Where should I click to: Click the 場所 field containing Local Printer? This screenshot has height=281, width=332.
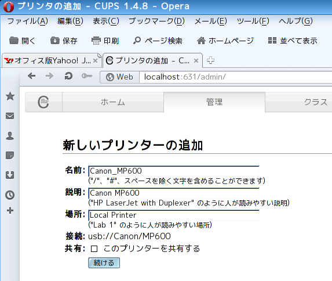click(174, 215)
